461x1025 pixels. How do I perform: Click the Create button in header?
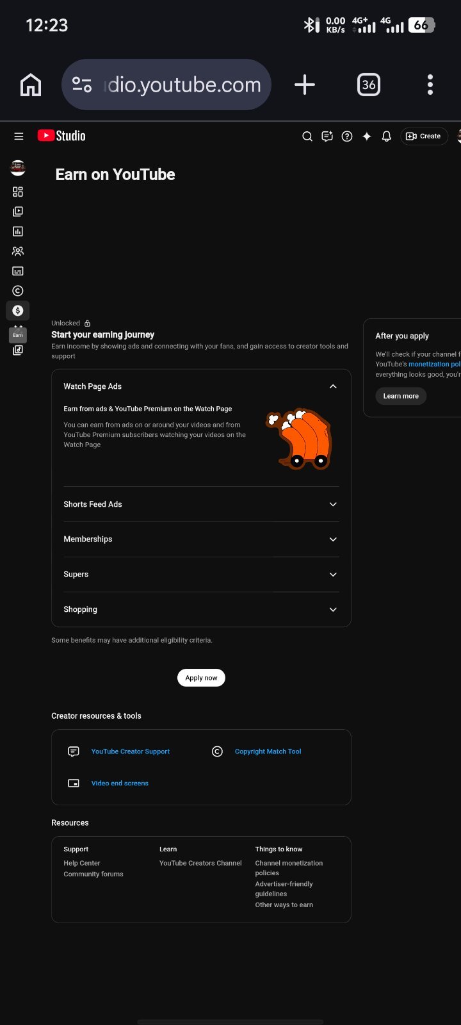[424, 136]
